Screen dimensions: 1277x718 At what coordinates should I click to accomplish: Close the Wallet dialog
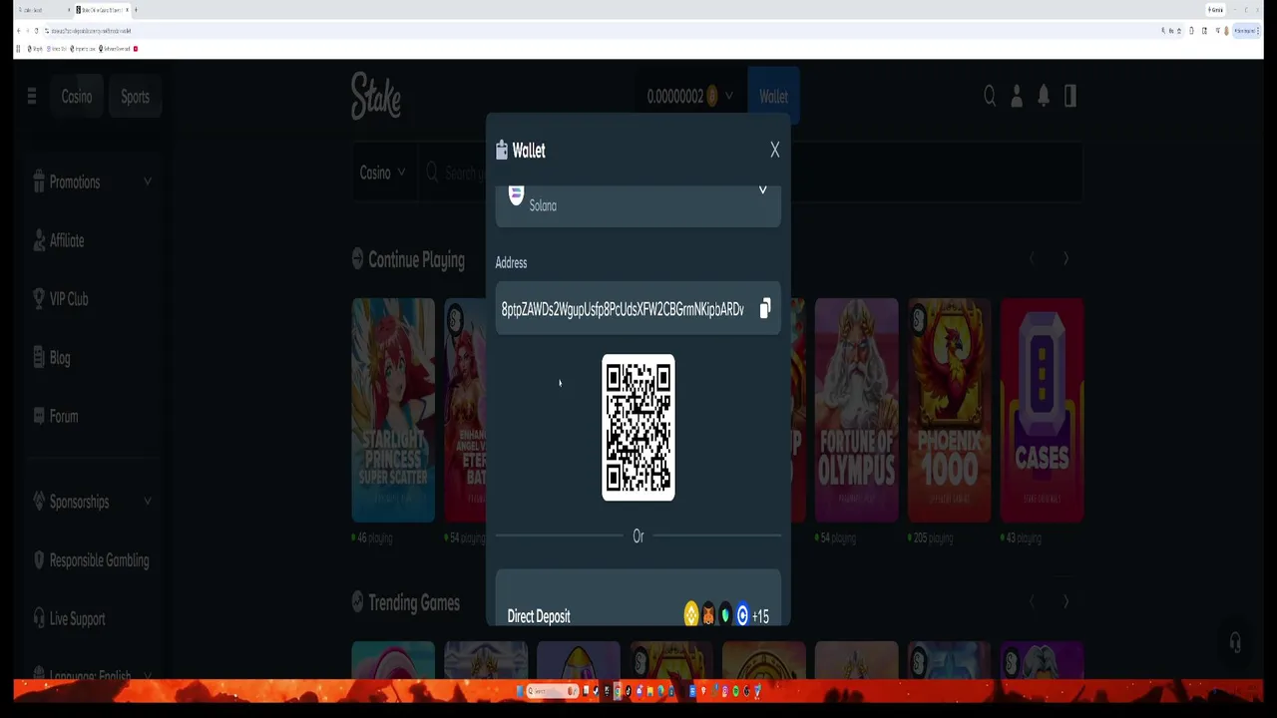(x=774, y=150)
